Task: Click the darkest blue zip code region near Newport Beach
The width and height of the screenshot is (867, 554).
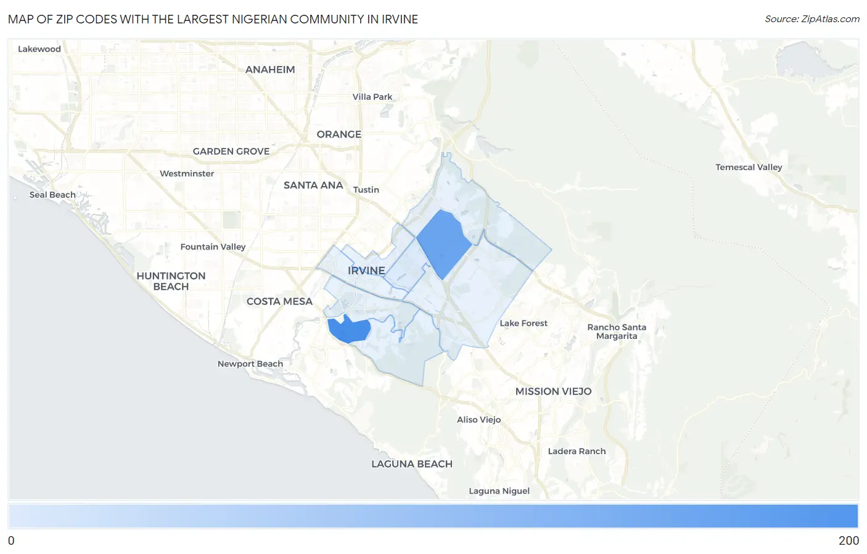Action: [348, 330]
